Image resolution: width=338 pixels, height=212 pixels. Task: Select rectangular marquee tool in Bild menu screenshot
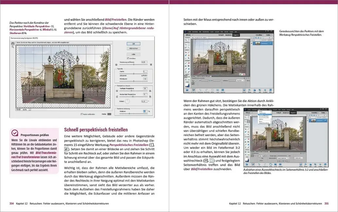click(249, 122)
